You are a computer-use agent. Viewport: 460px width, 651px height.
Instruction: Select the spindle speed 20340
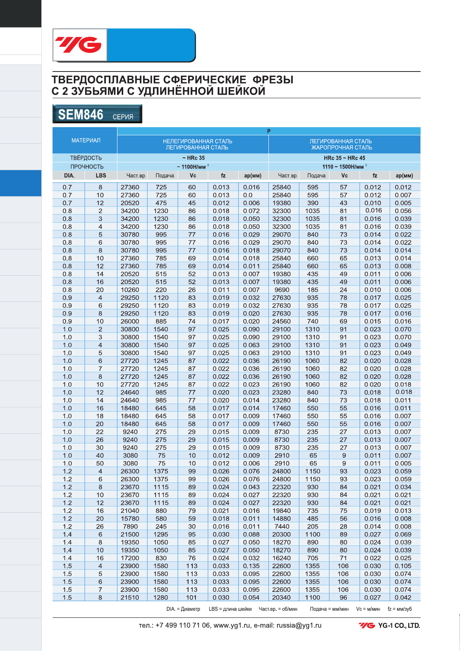pyautogui.click(x=282, y=598)
